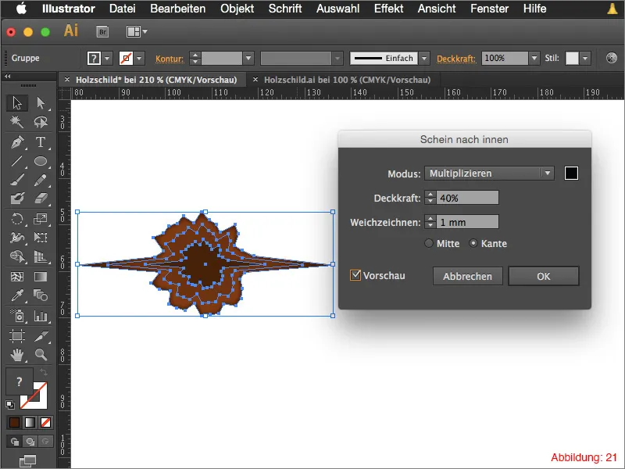Select the Scale tool

coord(41,219)
